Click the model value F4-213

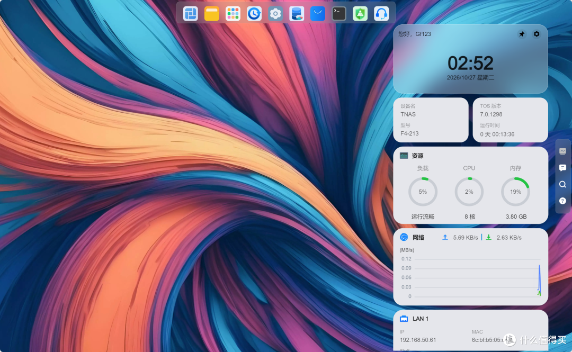point(409,133)
